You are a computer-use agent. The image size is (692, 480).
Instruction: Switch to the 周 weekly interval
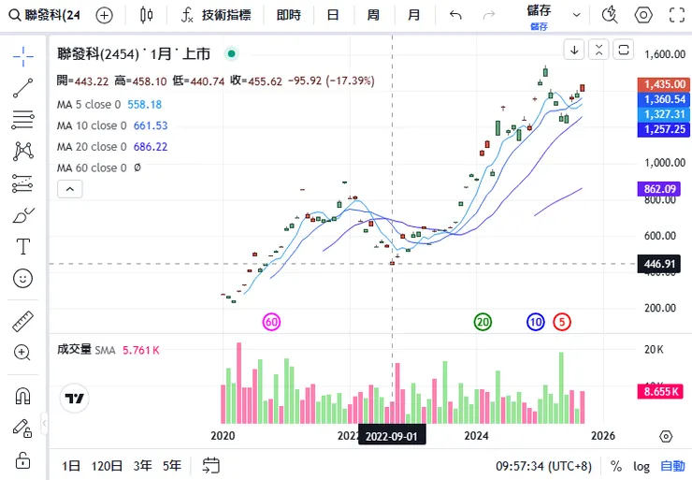point(373,16)
